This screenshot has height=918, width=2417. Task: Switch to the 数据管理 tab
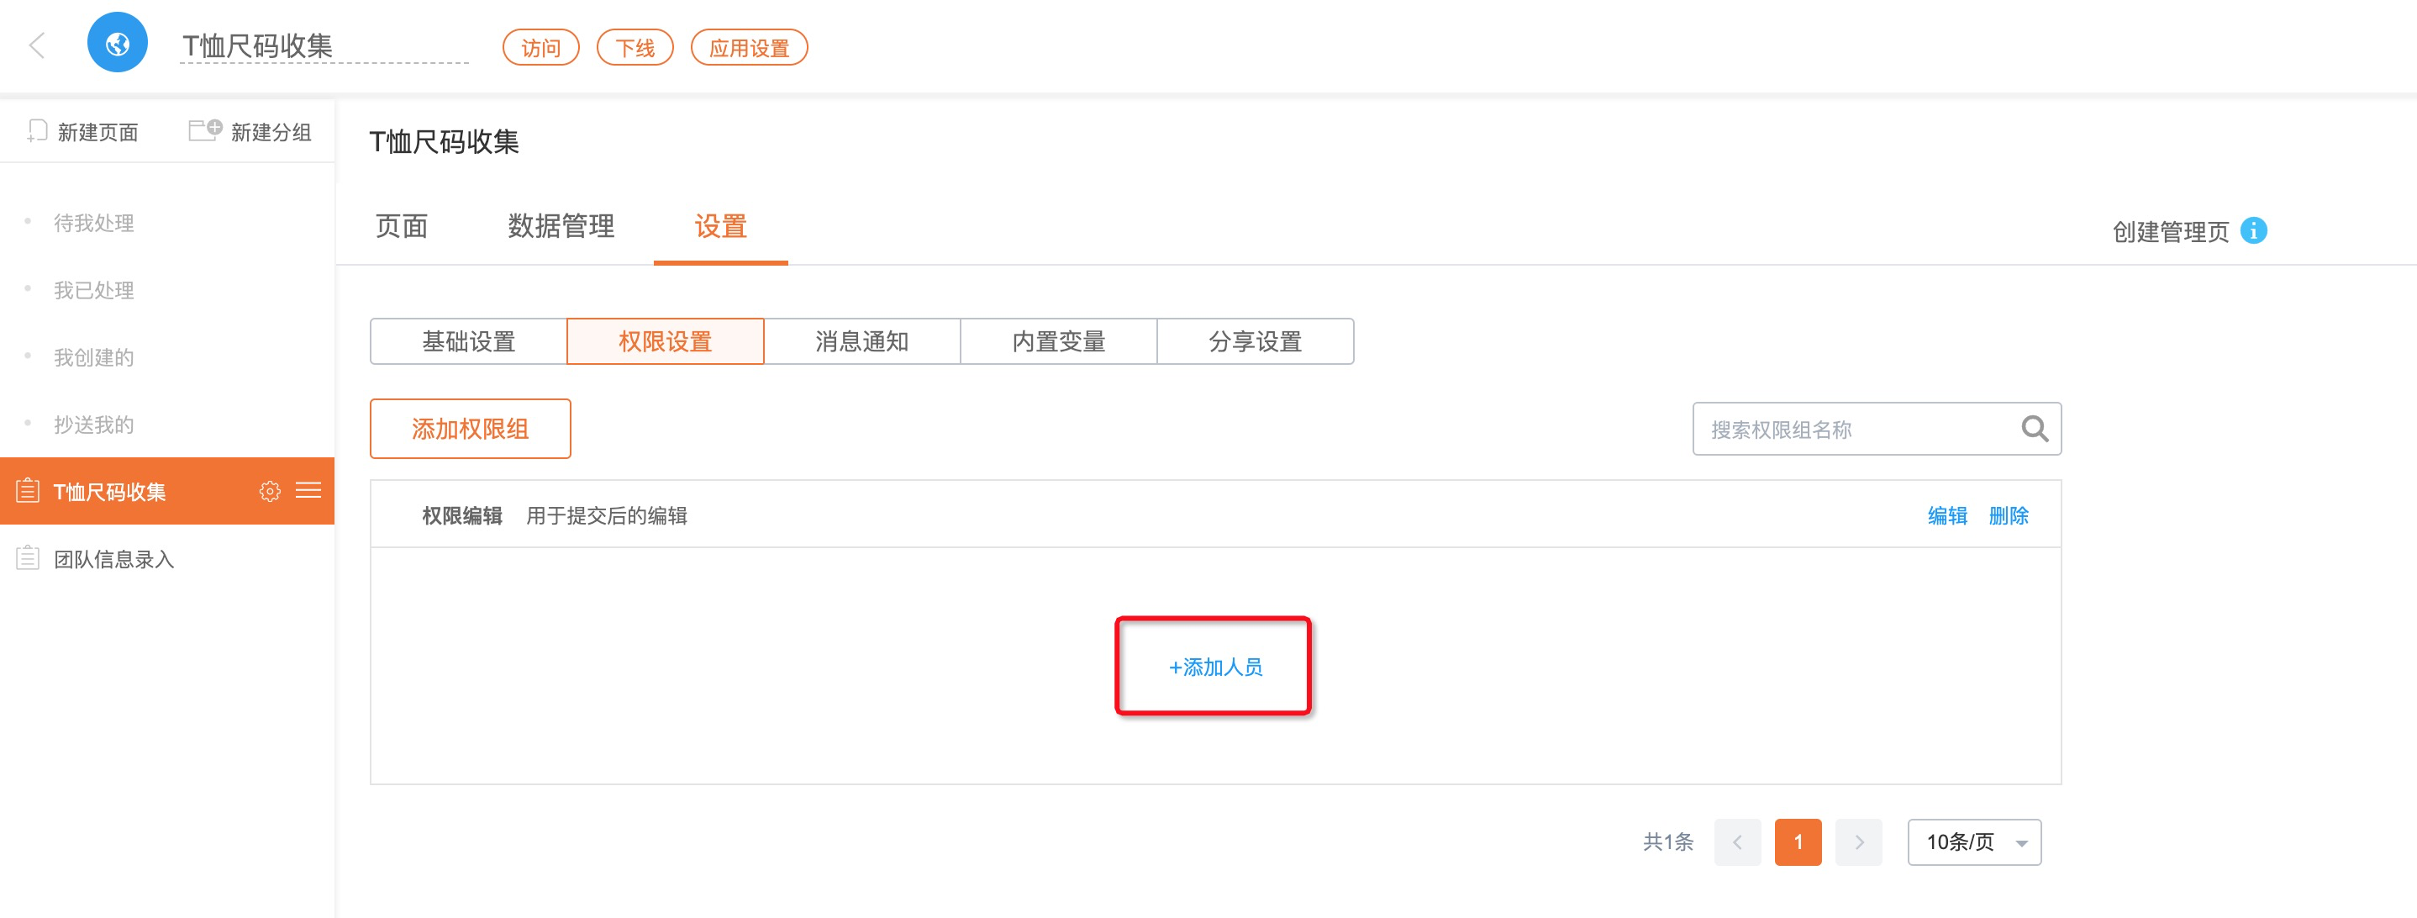pyautogui.click(x=561, y=226)
